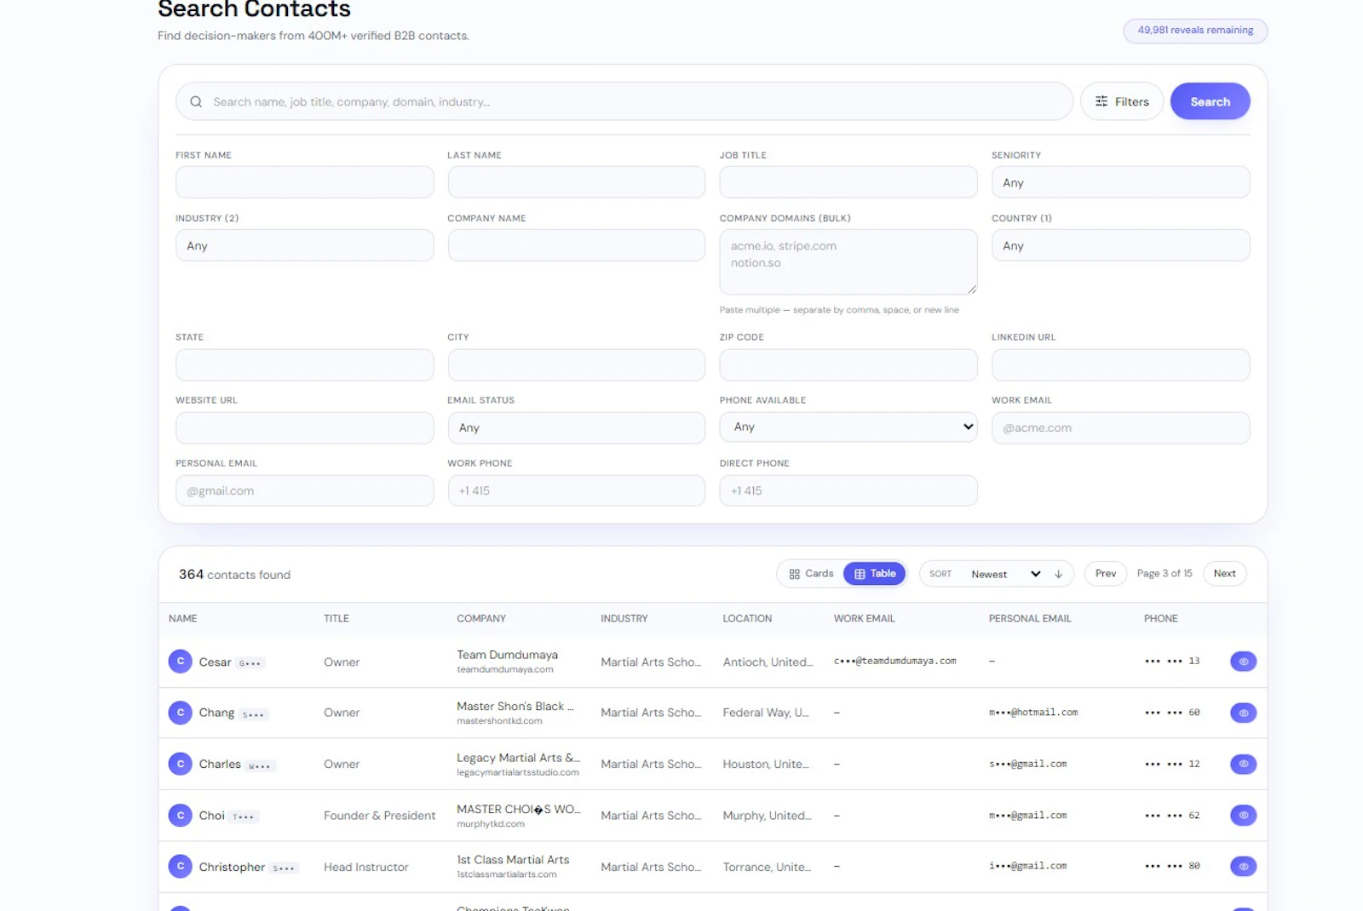This screenshot has height=911, width=1363.
Task: Click the Company Name input
Action: [577, 245]
